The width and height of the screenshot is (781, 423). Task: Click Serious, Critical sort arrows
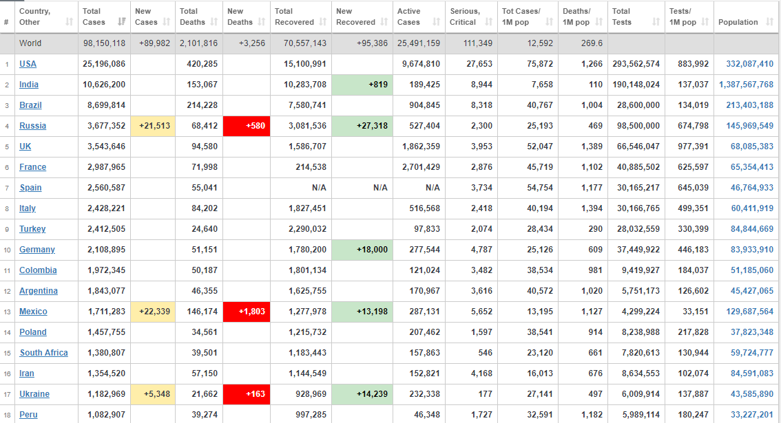[x=488, y=22]
